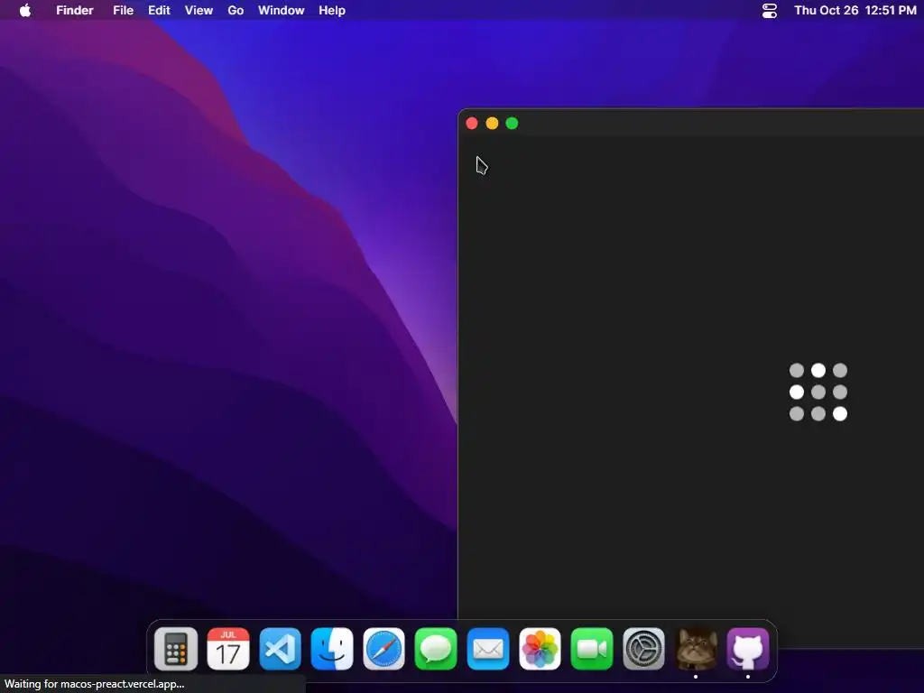Open the Help menu
Screen dimensions: 924x693
332,10
